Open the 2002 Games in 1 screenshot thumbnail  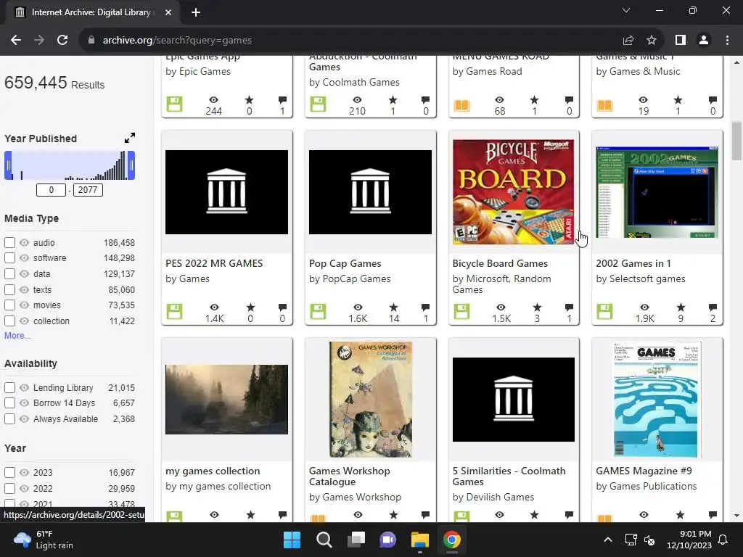[x=657, y=191]
